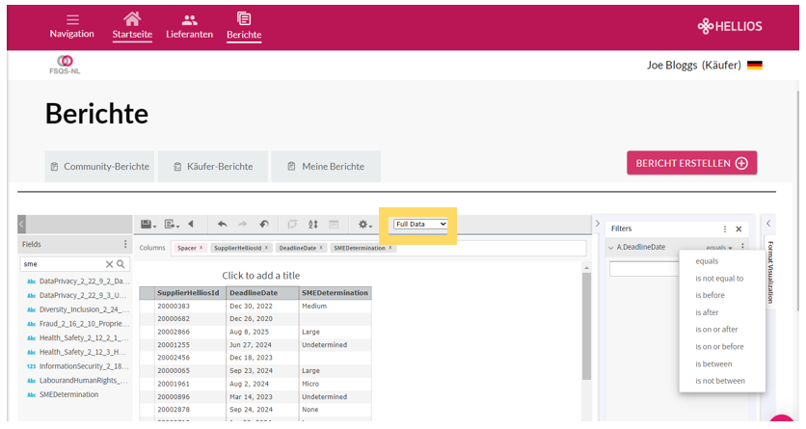This screenshot has height=429, width=806.
Task: Open Joe Bloggs (Käufer) user menu
Action: coord(694,66)
